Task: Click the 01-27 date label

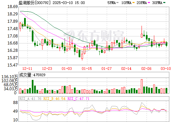Action: (106, 69)
